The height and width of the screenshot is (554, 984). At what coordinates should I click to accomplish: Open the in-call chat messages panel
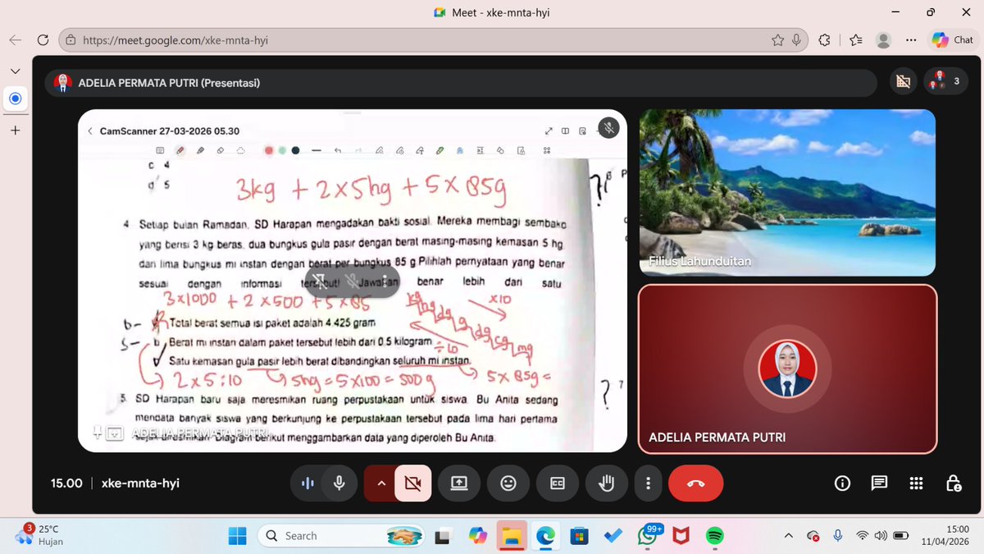(879, 483)
